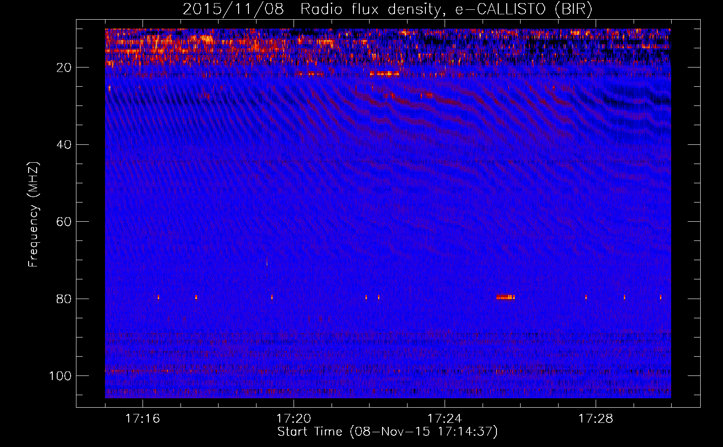Click the 17:20 time tick label
The image size is (723, 447).
coord(294,419)
